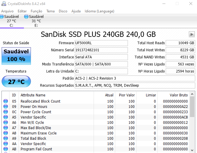
Task: Select the Program Fail Count attribute name
Action: [x=36, y=149]
